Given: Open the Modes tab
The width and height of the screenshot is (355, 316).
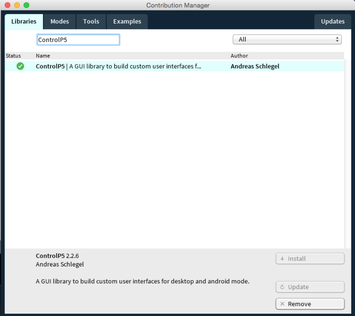Looking at the screenshot, I should (59, 22).
